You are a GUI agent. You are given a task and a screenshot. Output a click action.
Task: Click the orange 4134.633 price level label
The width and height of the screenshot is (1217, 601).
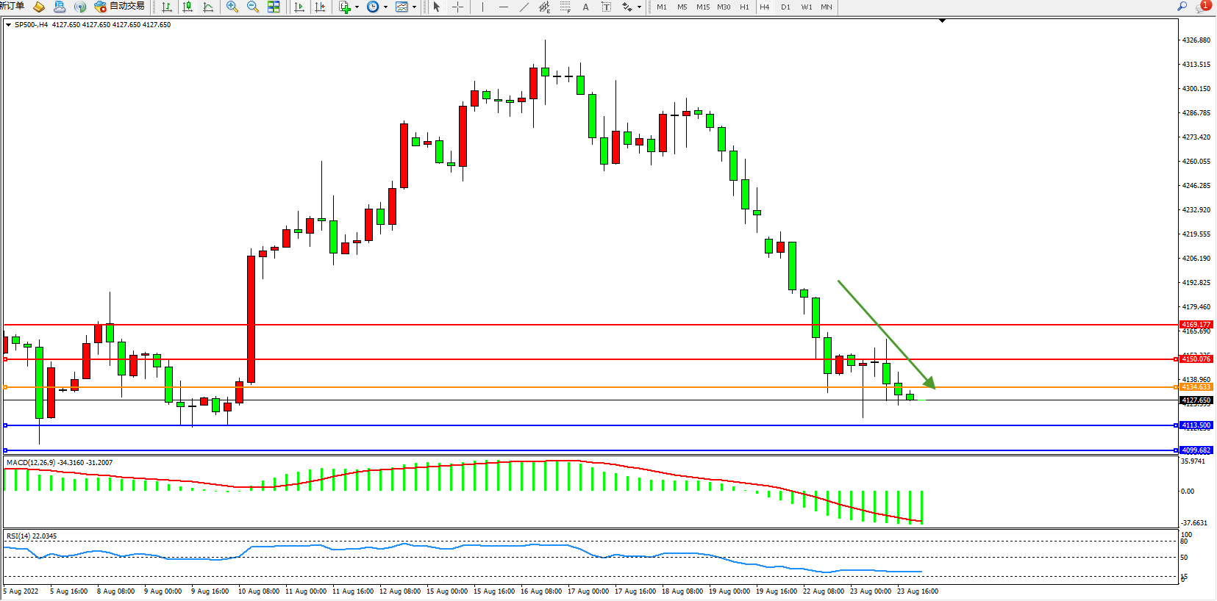coord(1196,387)
